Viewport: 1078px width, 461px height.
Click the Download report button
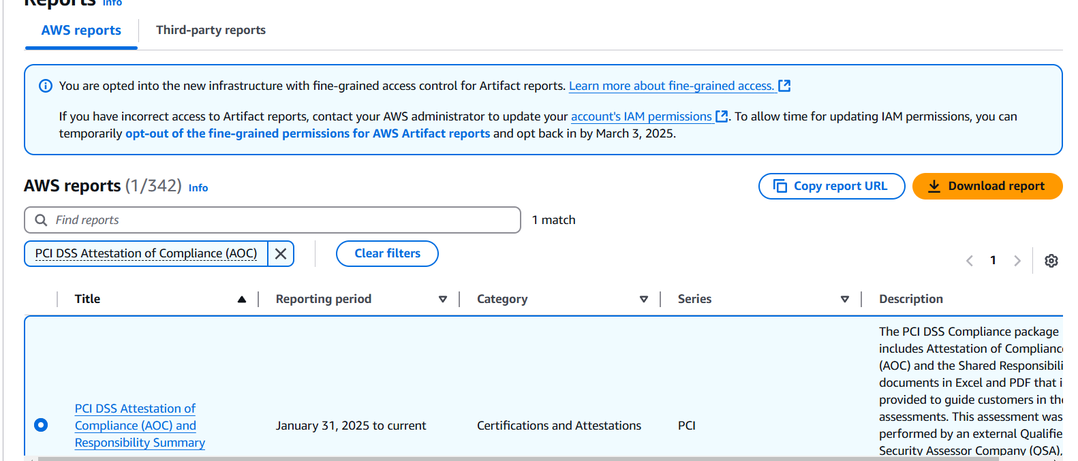click(987, 186)
